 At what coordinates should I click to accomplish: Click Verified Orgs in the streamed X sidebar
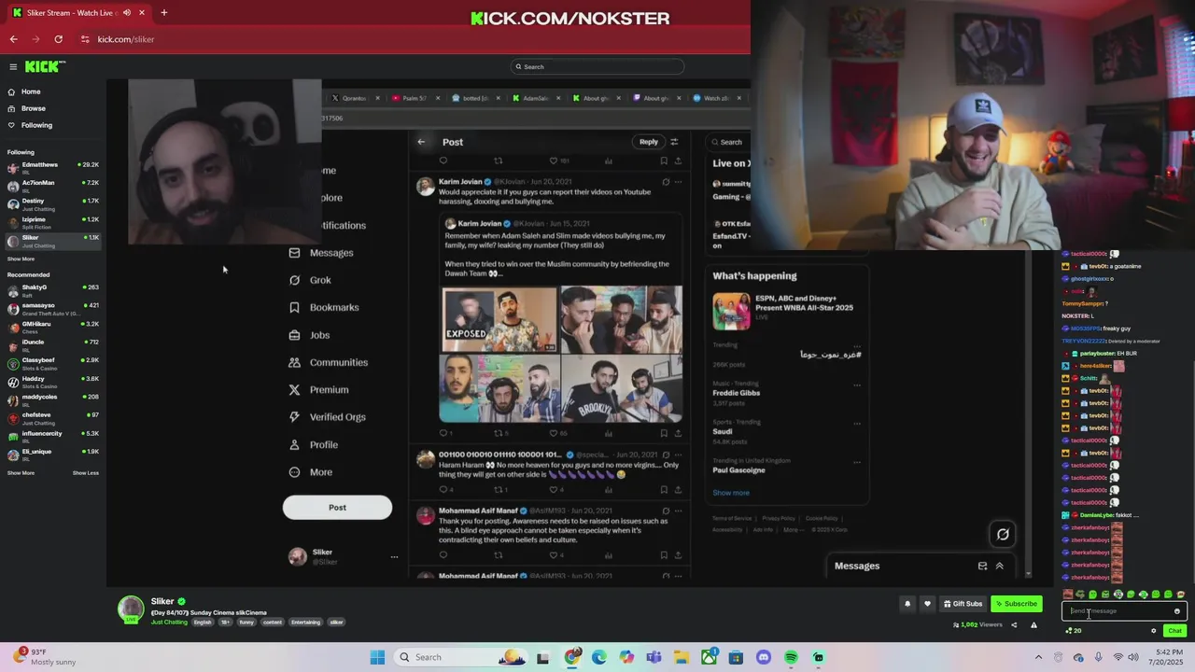pyautogui.click(x=327, y=417)
